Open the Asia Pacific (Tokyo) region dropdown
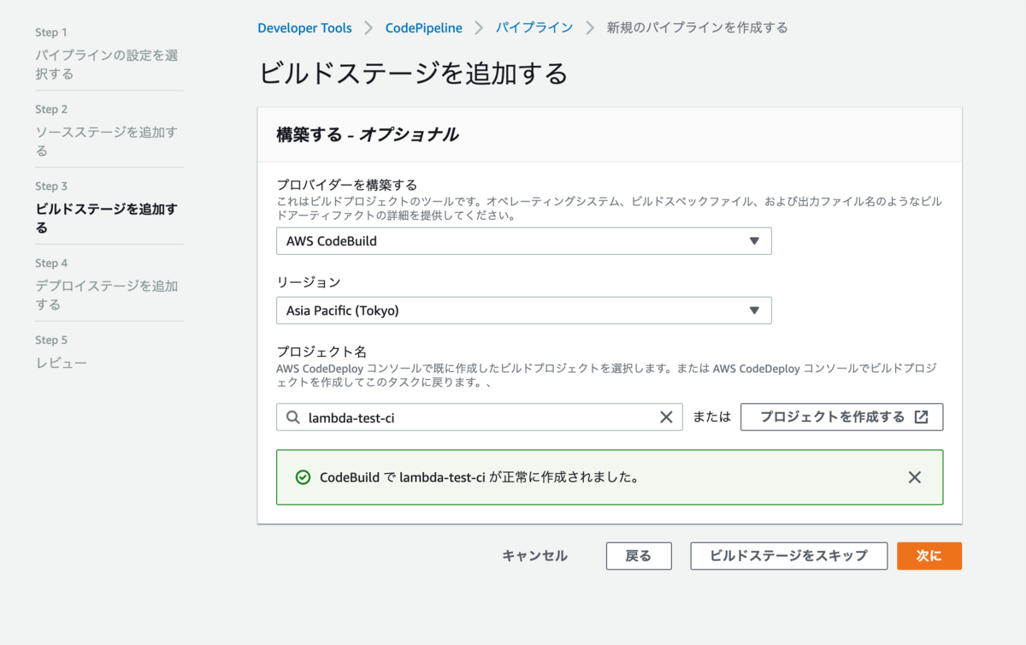Screen dimensions: 1026x645 click(523, 311)
